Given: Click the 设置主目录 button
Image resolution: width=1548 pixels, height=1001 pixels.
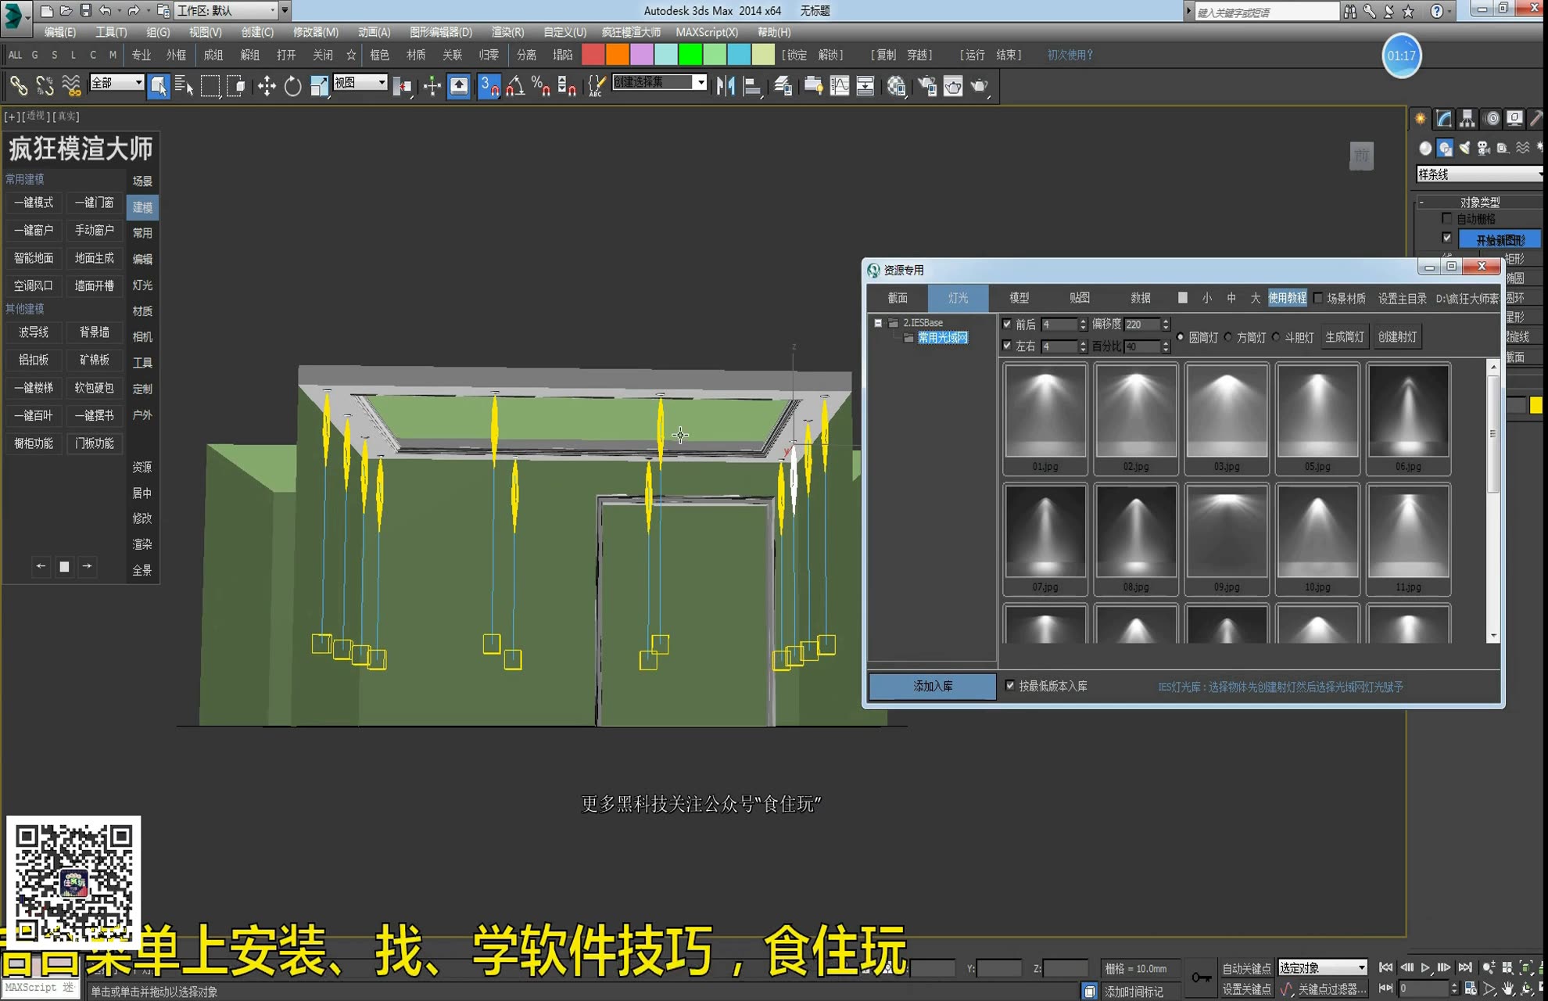Looking at the screenshot, I should click(1402, 298).
